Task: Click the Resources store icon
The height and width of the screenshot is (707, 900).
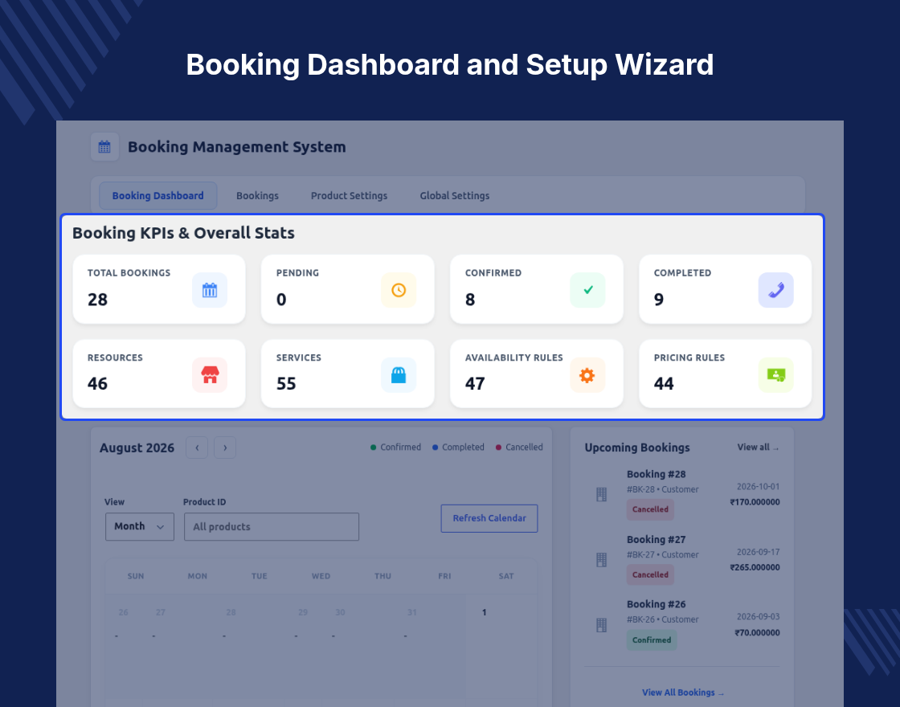Action: click(210, 375)
